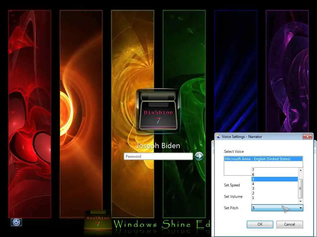Select the DivShine 7 user picture
The height and width of the screenshot is (237, 317).
[x=158, y=111]
